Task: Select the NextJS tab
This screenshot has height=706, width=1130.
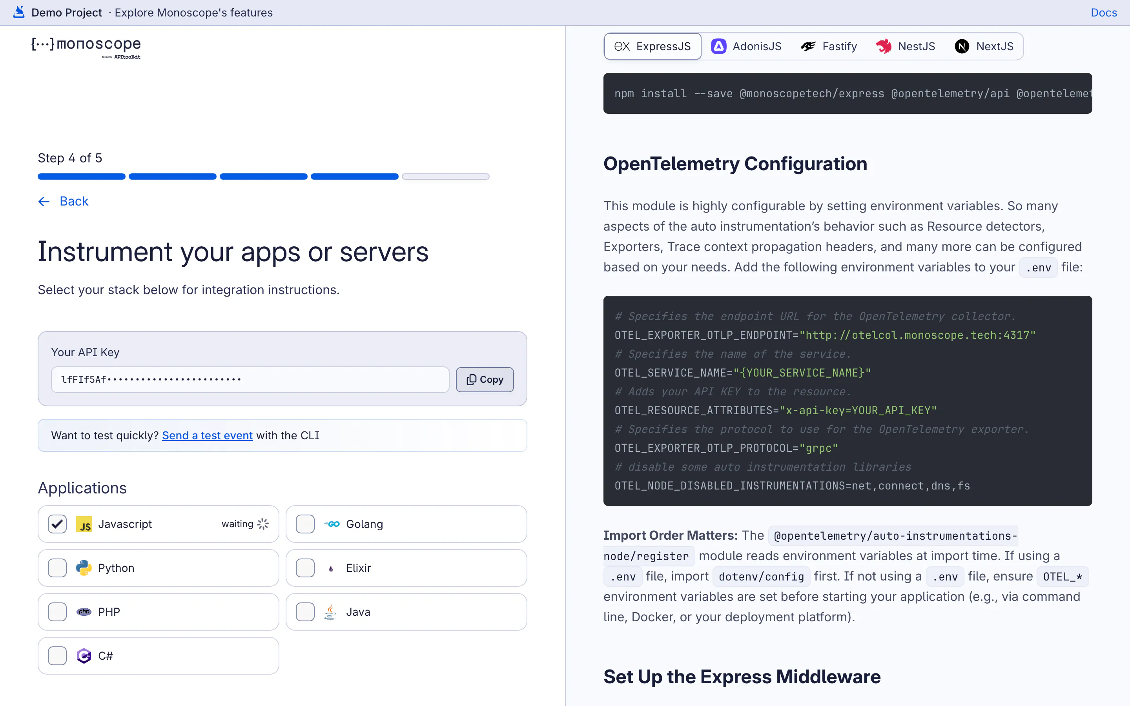Action: click(x=984, y=46)
